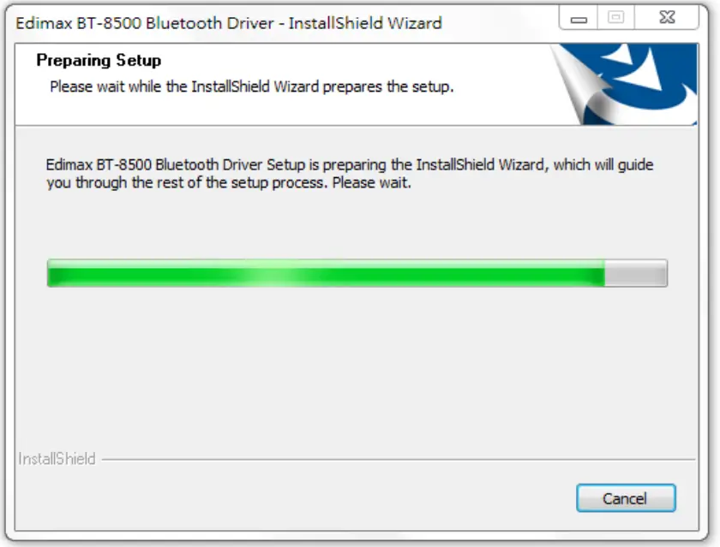720x547 pixels.
Task: Click the bright glint on the progress bar
Action: 271,274
